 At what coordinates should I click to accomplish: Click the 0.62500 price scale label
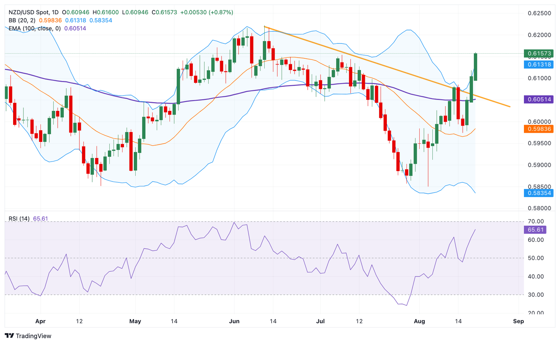pyautogui.click(x=540, y=13)
